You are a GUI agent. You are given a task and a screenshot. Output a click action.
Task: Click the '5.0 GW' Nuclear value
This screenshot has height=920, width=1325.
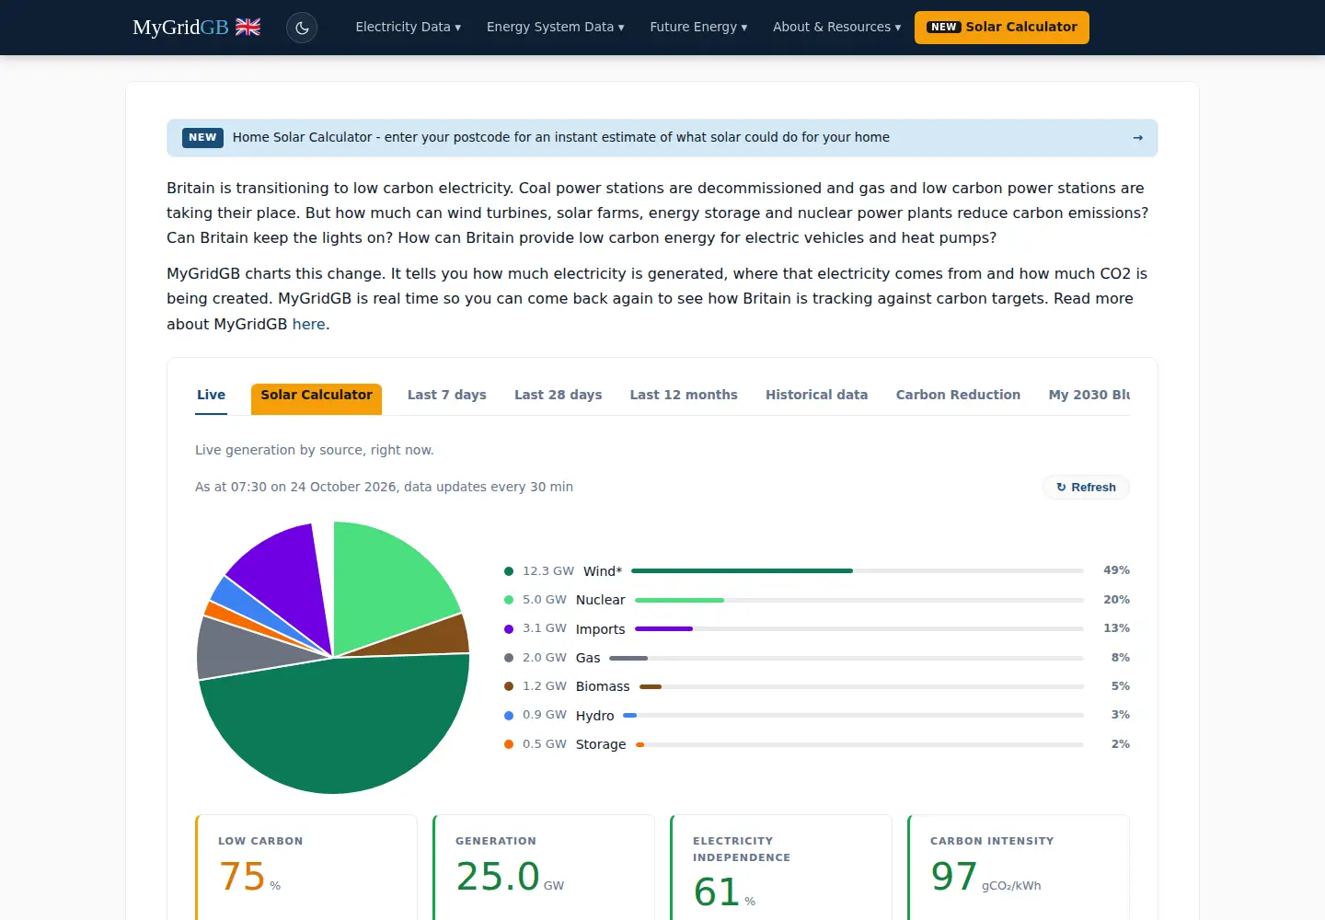545,600
